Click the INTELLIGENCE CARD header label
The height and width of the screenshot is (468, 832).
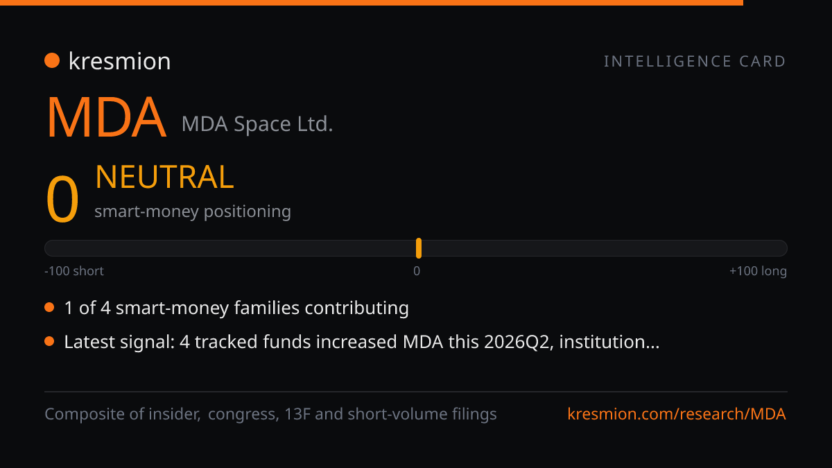click(695, 61)
